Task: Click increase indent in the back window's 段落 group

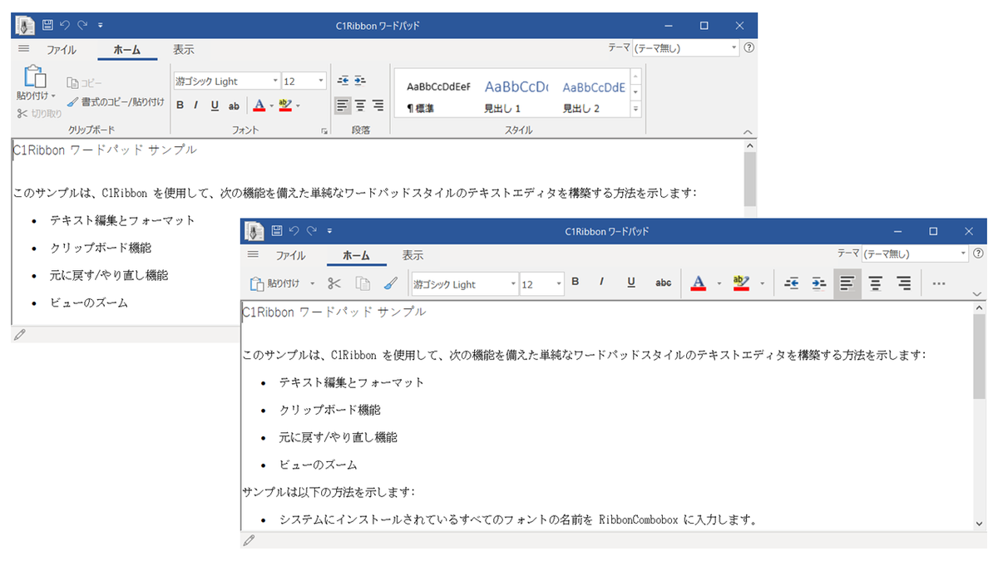Action: click(360, 81)
